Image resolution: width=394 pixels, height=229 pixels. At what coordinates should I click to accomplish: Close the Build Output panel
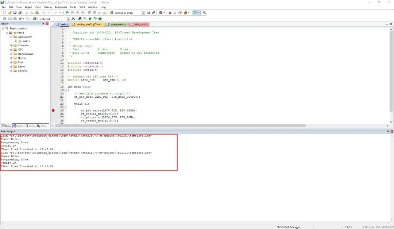point(391,132)
